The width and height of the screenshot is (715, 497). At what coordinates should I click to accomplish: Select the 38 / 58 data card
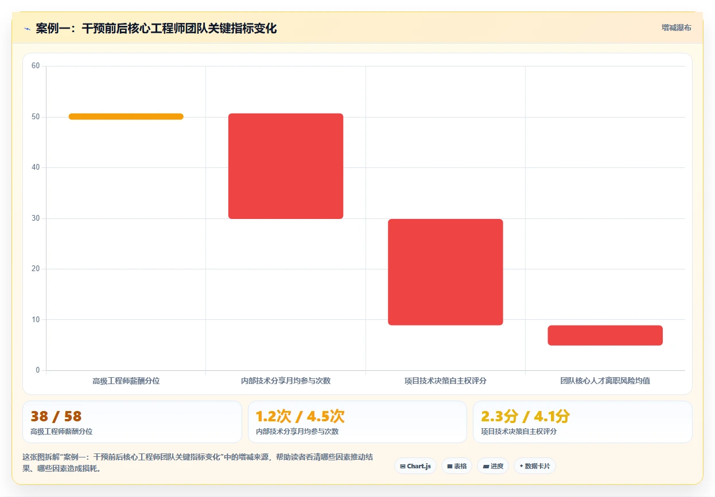pyautogui.click(x=132, y=422)
